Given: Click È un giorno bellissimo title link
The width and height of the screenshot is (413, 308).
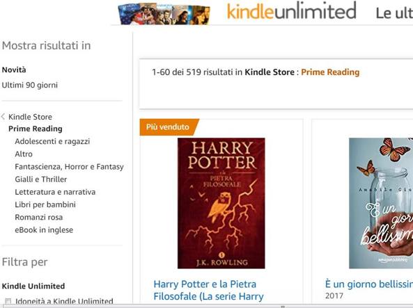Looking at the screenshot, I should (368, 284).
